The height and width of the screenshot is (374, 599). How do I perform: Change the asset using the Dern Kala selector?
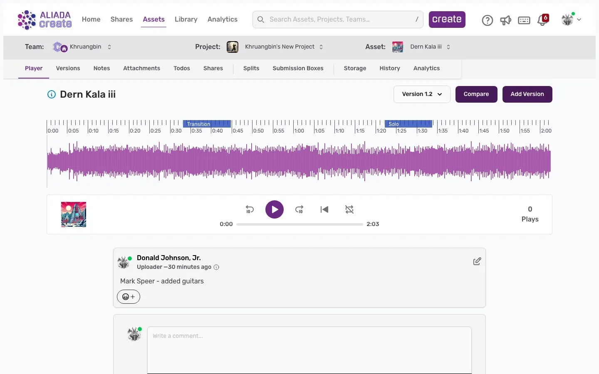click(x=449, y=47)
